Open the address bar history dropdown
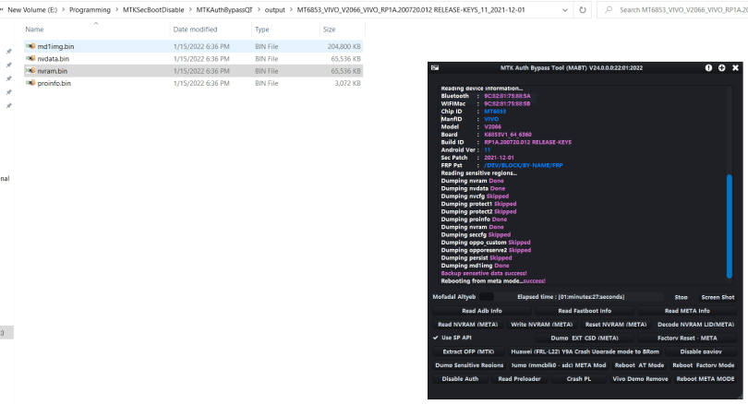Viewport: 748px width, 404px height. click(565, 9)
